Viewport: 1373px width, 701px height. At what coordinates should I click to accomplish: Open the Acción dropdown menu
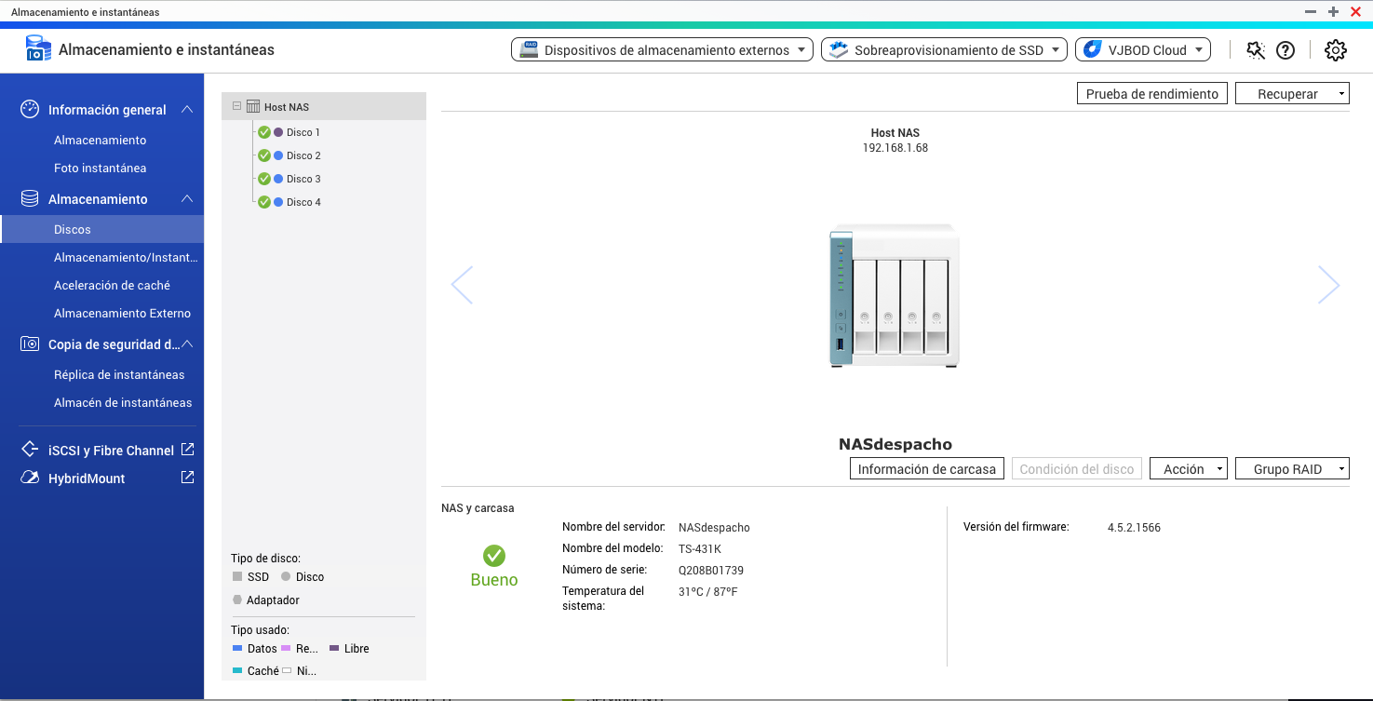[x=1188, y=469]
